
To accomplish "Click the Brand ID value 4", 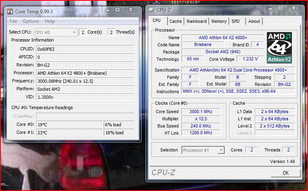I will click(258, 45).
